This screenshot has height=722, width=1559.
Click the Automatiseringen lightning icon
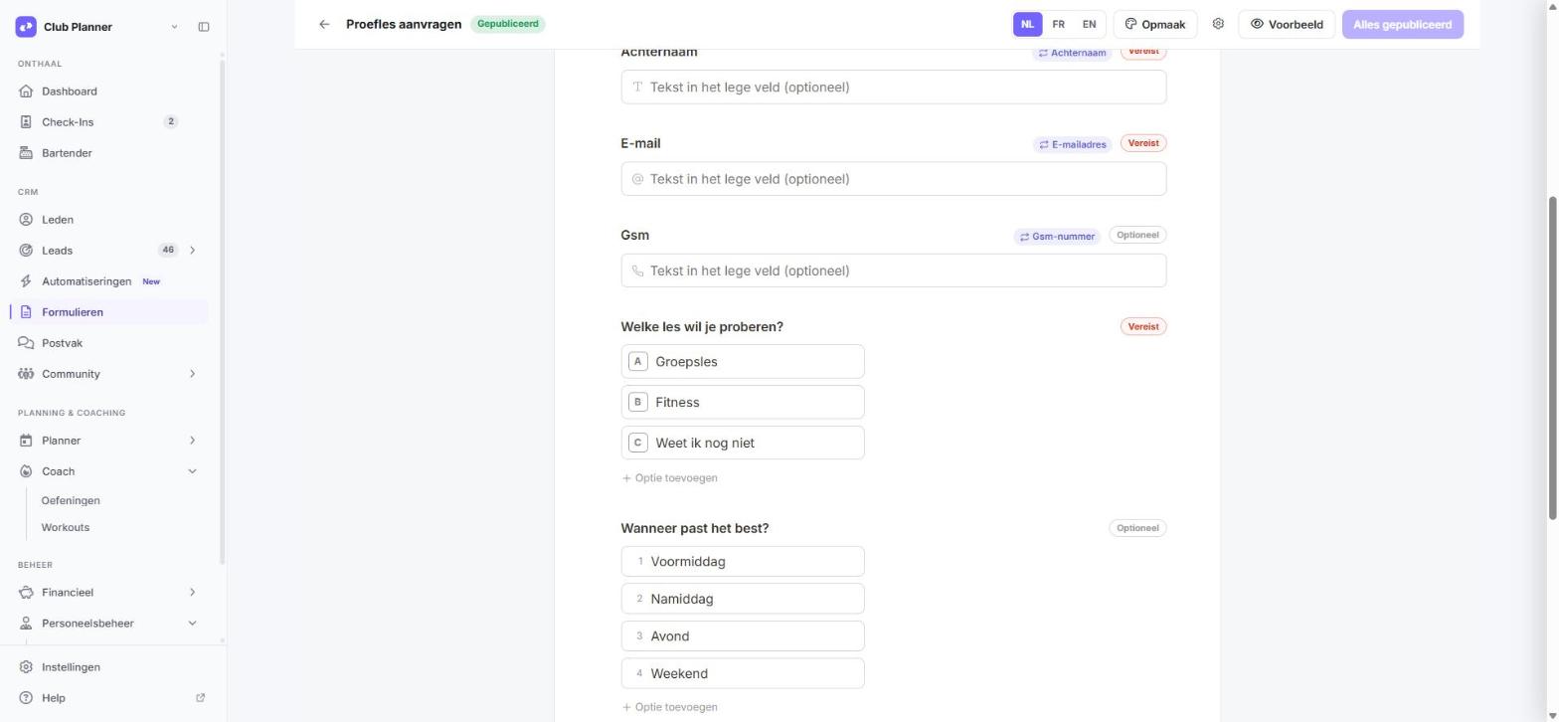click(26, 281)
